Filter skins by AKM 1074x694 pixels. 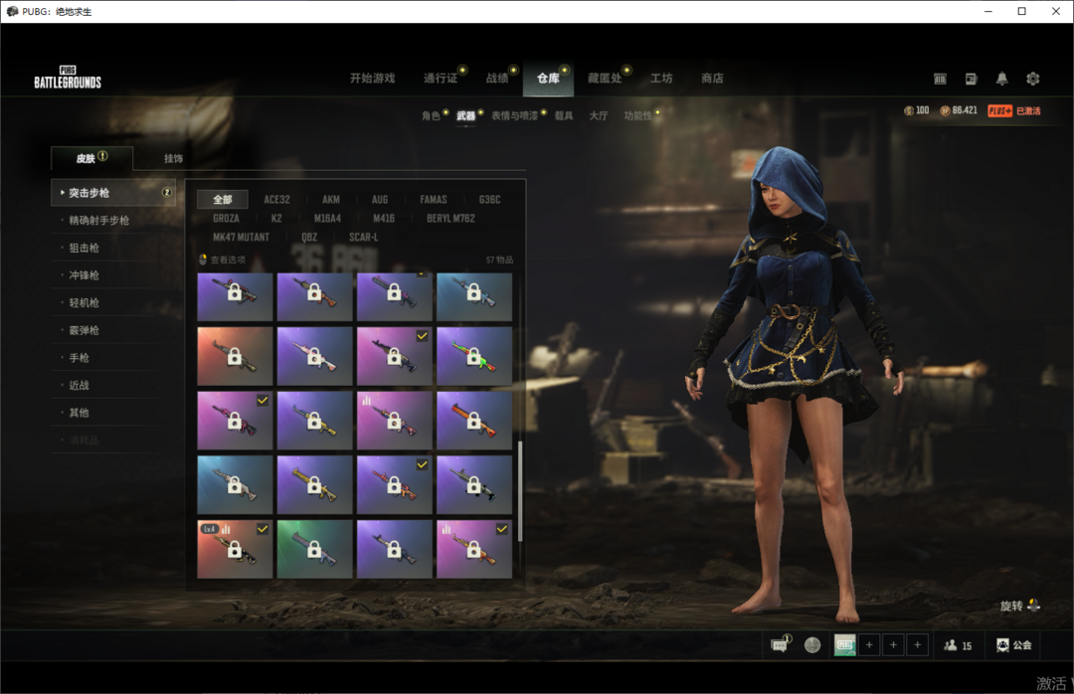(x=331, y=200)
